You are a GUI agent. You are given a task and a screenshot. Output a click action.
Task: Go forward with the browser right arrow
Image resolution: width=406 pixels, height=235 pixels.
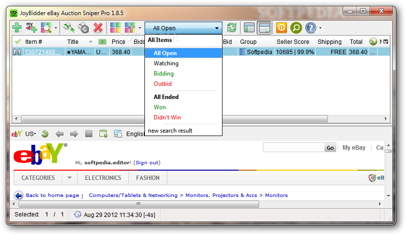[74, 134]
